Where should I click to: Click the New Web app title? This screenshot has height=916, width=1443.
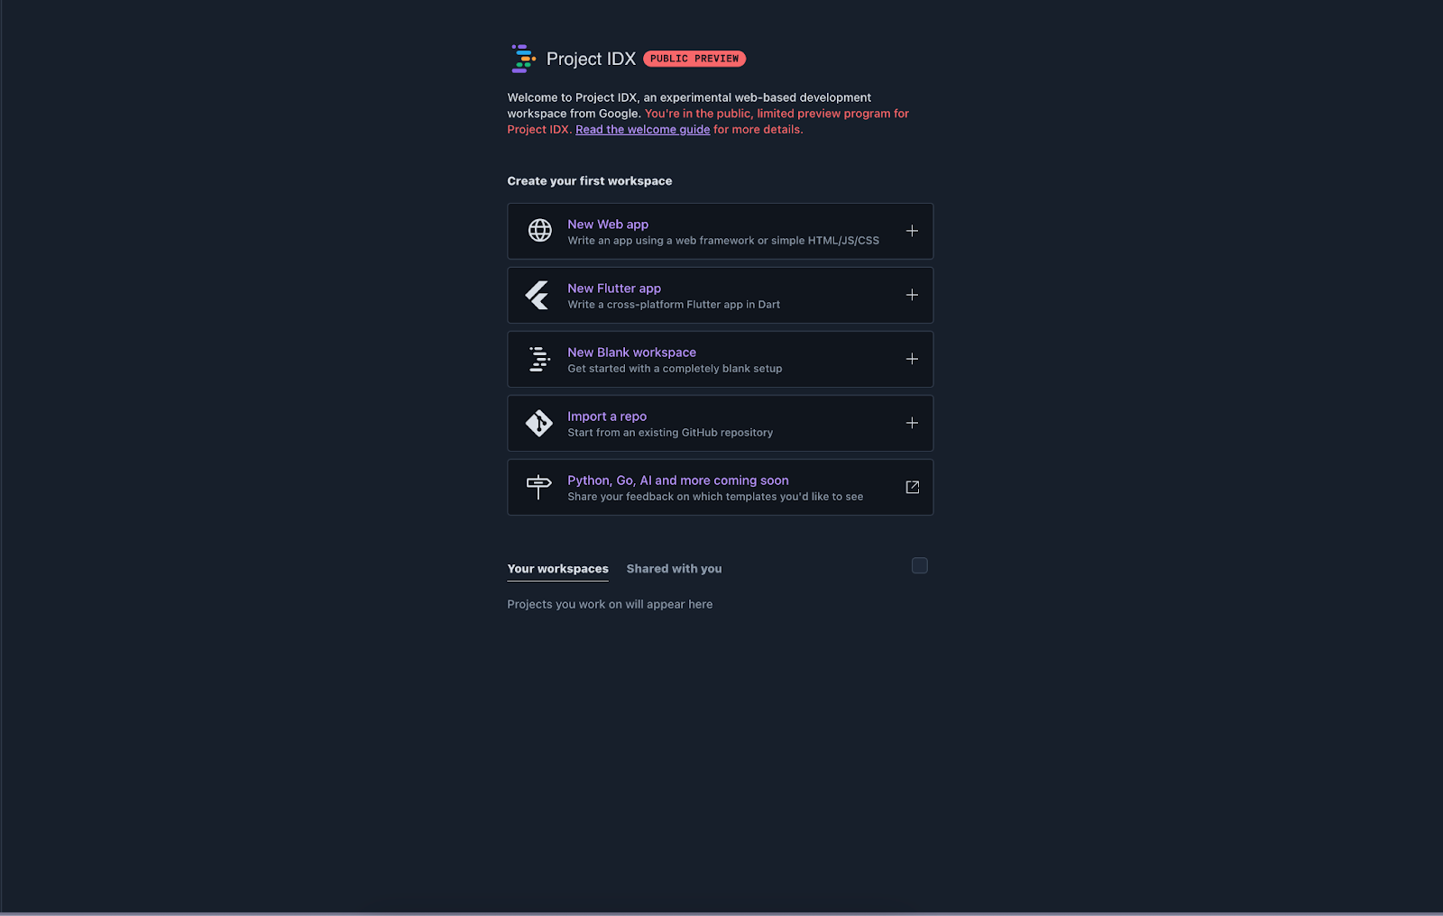[608, 224]
